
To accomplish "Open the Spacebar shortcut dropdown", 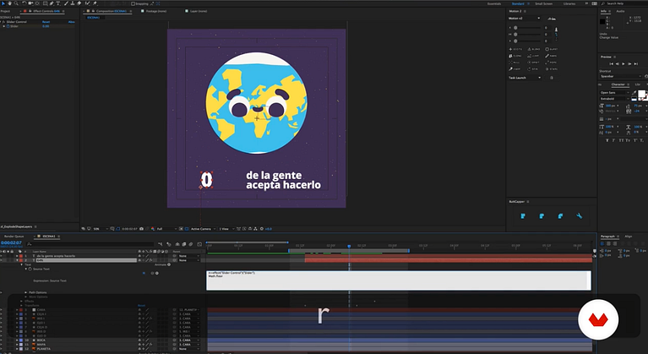I will (x=621, y=76).
